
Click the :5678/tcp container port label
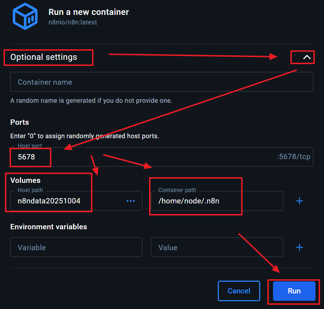294,157
